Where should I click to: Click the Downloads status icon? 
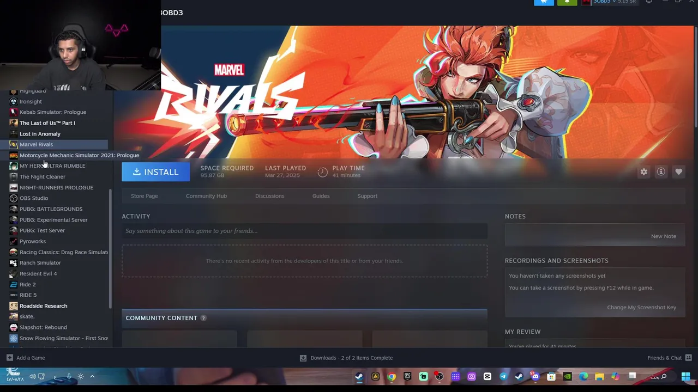[303, 358]
